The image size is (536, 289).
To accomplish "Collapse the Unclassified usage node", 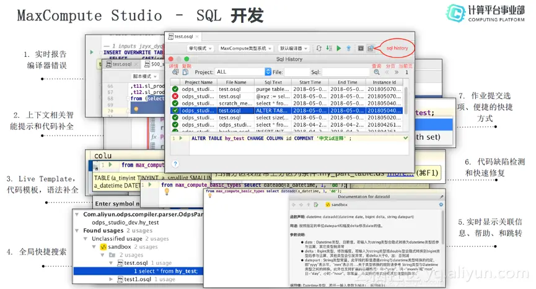I will coord(86,239).
